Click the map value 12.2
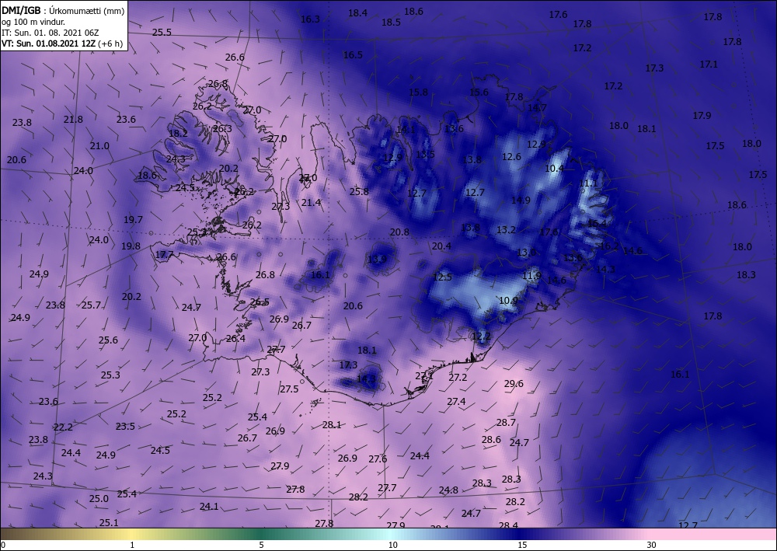777x551 pixels. tap(481, 337)
